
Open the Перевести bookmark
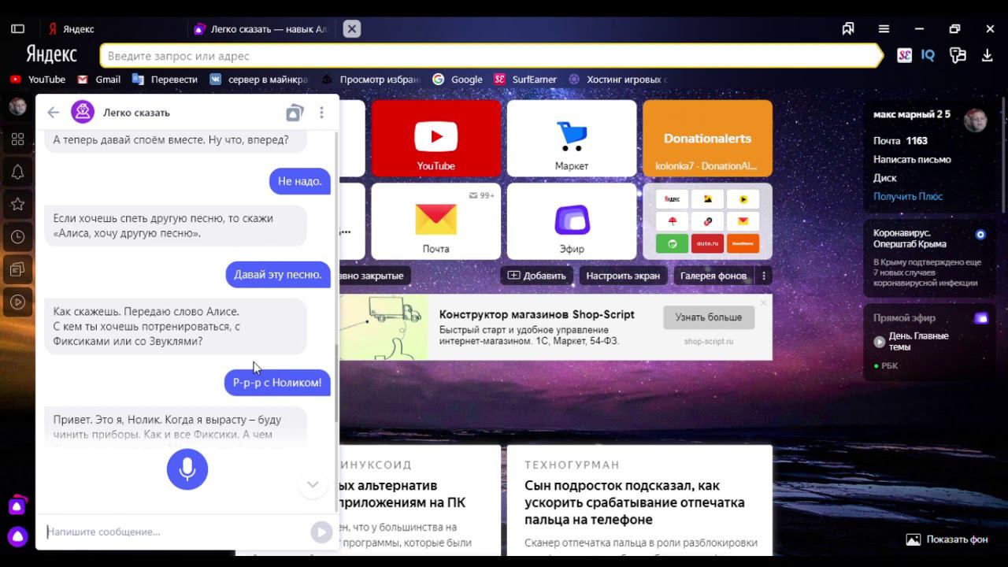click(x=165, y=80)
